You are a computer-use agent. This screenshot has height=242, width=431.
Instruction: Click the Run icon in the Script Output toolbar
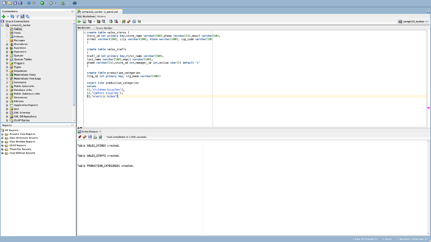(100, 137)
